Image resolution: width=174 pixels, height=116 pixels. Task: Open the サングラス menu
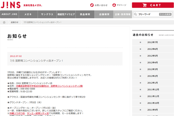[47, 14]
